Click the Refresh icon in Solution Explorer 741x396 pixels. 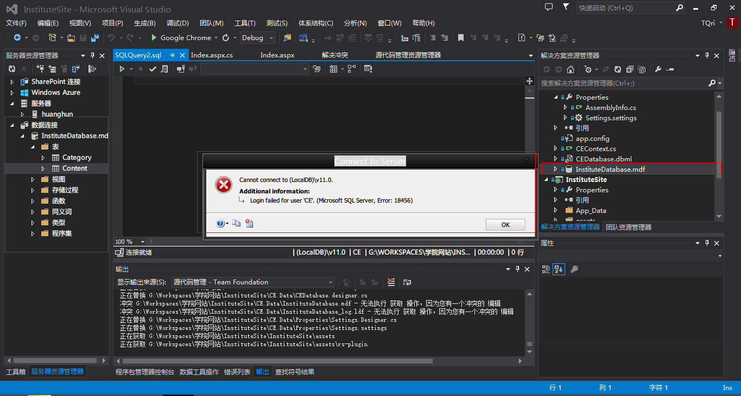pos(617,69)
